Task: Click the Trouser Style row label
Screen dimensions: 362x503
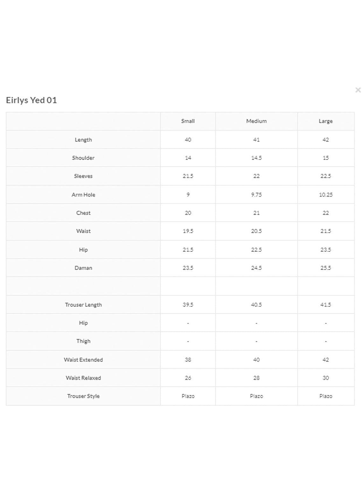Action: (83, 396)
